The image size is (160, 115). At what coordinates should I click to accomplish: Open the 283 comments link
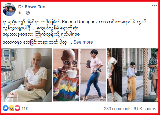tap(118, 109)
